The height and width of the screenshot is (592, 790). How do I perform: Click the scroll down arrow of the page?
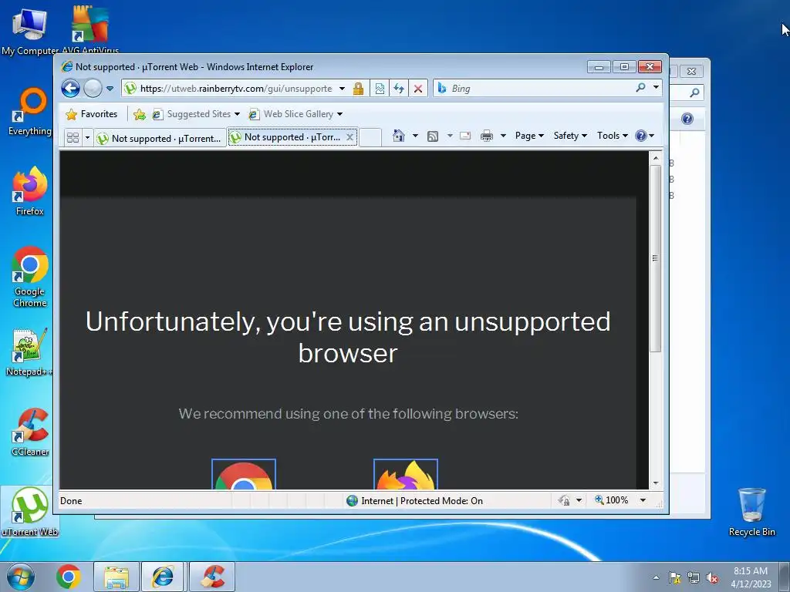(x=656, y=483)
